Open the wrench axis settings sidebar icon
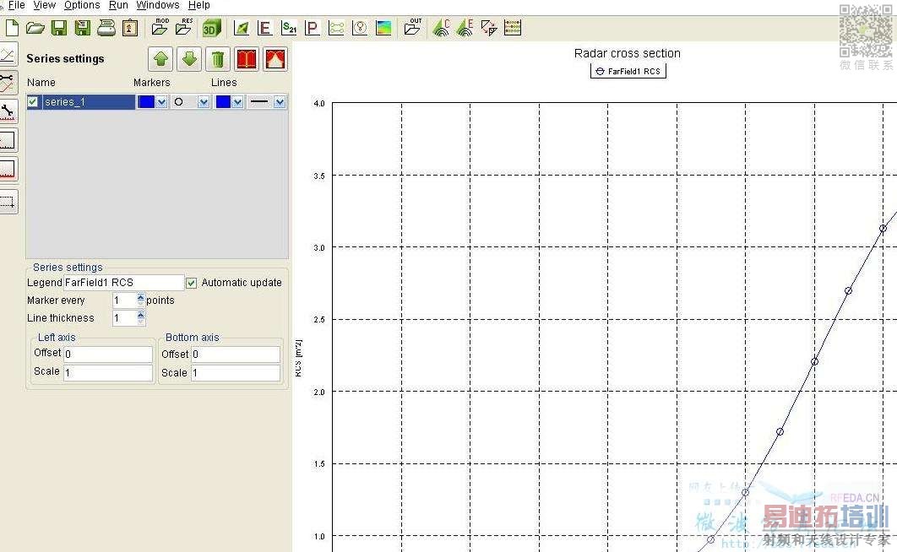 click(8, 111)
